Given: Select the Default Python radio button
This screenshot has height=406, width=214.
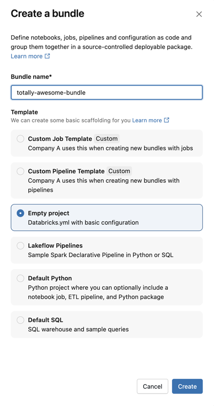Looking at the screenshot, I should point(20,278).
